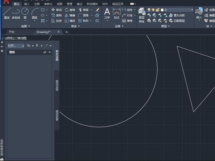Screen dimensions: 215x161
Task: Open the Add-ins (附加模块) ribbon tab
Action: 92,4
